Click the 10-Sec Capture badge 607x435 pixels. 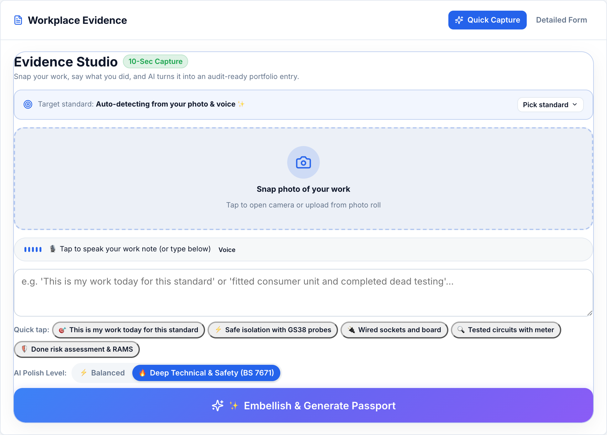pos(156,61)
